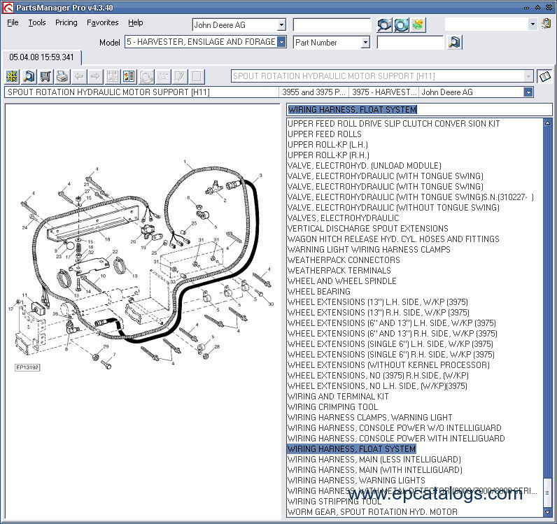Open the Pricing menu
Viewport: 557px width, 524px height.
coord(66,22)
